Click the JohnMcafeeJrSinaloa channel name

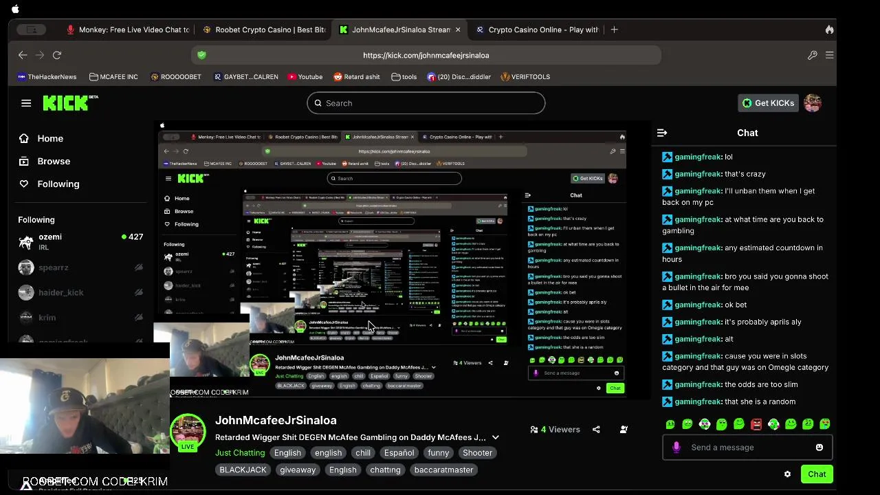(276, 420)
